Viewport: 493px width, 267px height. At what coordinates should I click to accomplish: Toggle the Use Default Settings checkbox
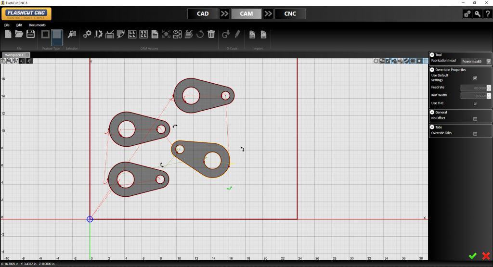[x=475, y=78]
